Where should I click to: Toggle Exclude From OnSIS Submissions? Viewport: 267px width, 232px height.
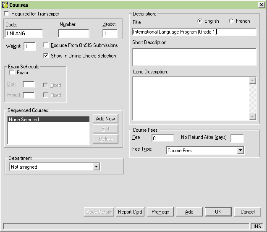[46, 45]
